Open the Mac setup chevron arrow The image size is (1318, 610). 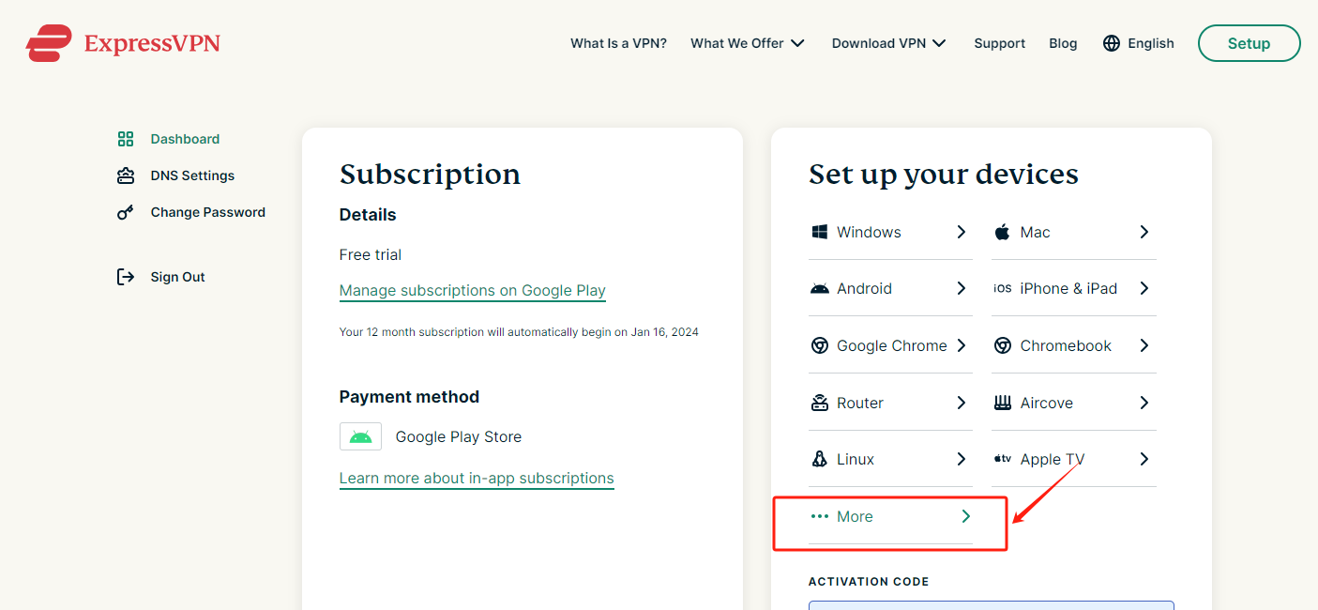[x=1144, y=232]
